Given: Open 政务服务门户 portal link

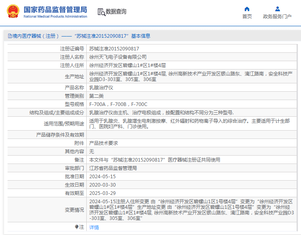Looking at the screenshot, I should click(x=277, y=17).
